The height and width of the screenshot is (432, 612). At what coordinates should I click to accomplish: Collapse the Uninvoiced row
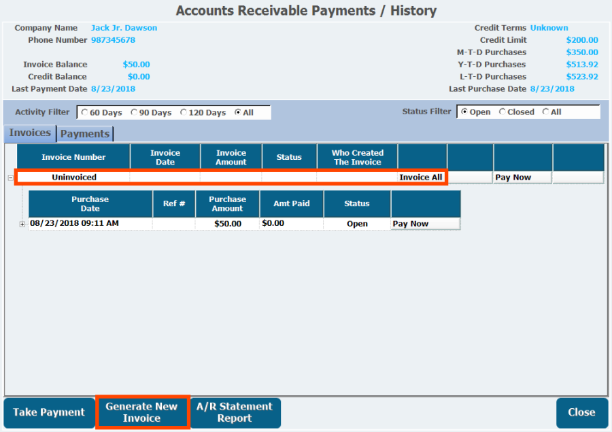pos(10,178)
